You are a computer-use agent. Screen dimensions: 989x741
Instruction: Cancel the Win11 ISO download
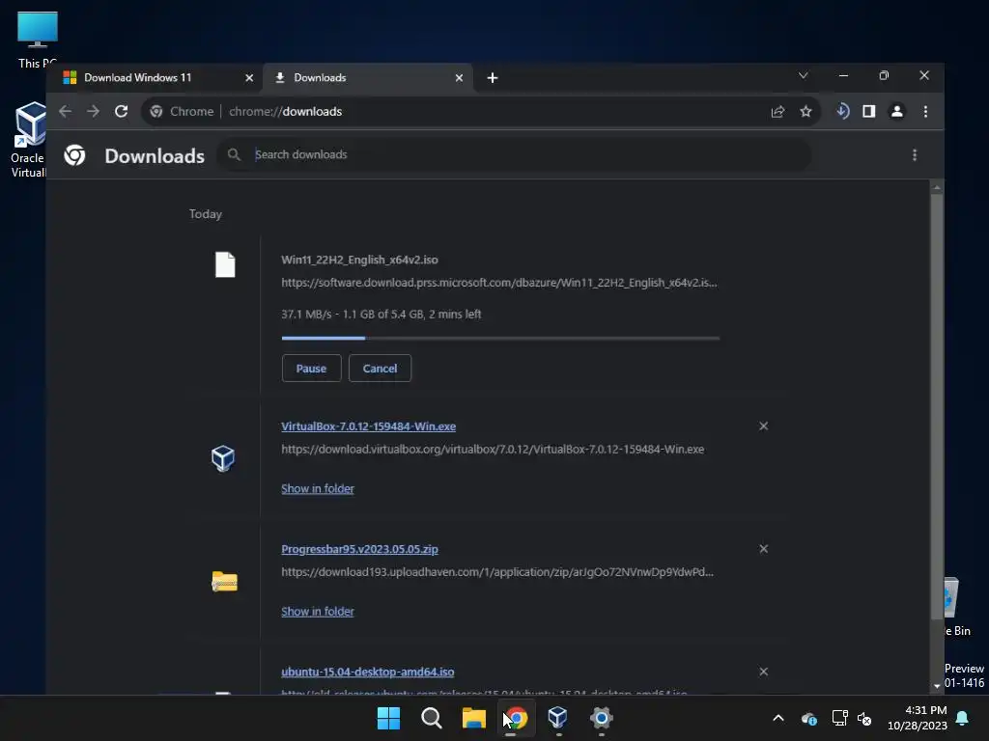pos(380,368)
